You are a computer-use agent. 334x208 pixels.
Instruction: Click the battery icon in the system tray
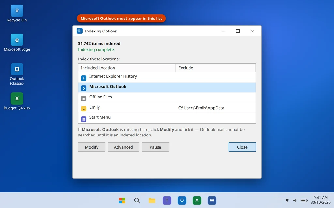[x=304, y=200]
